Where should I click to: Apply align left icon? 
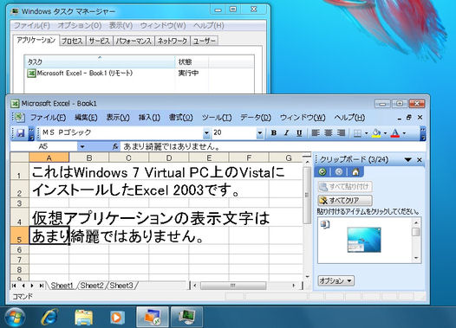coord(316,133)
